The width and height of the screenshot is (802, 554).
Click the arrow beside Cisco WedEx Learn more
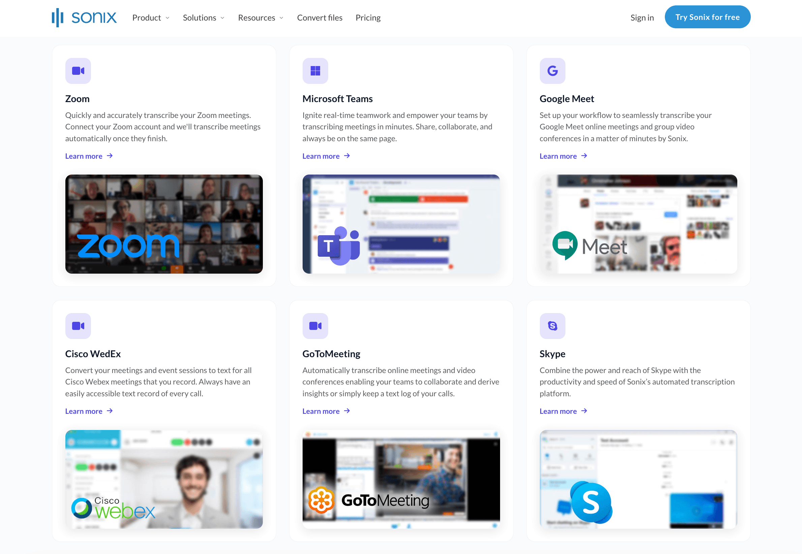[x=110, y=411]
